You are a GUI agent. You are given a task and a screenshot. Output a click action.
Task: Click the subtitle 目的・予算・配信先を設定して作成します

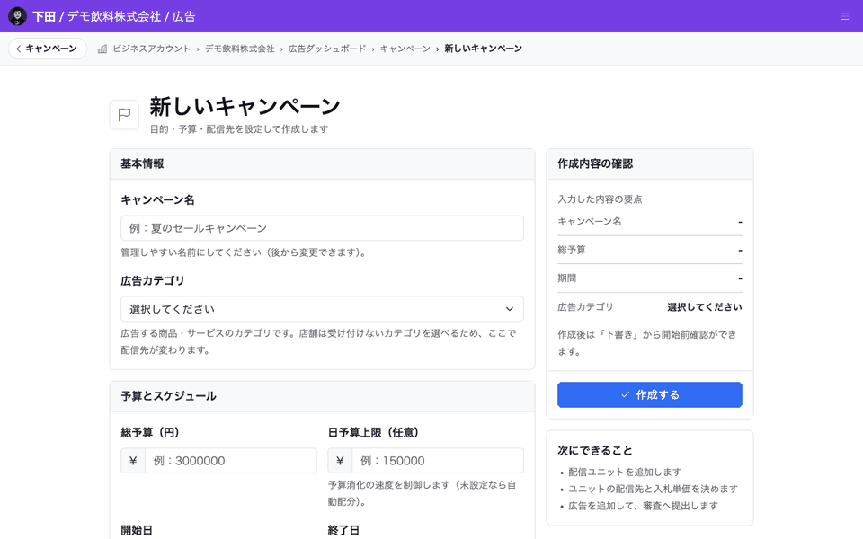239,129
